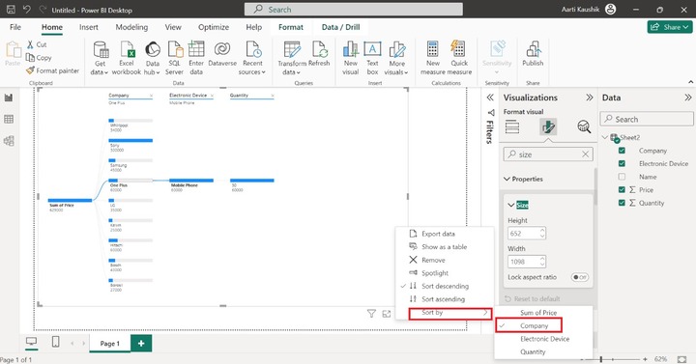Add a new page with plus button
Screen dimensions: 696x364
tap(141, 343)
